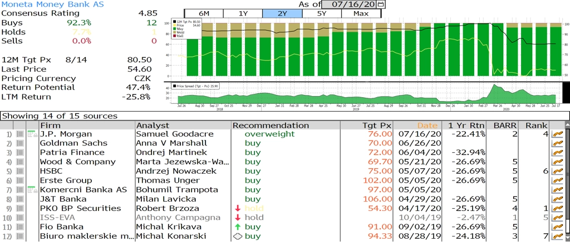570x246 pixels.
Task: Click the green %Buy legend swatch in chart
Action: tap(175, 28)
